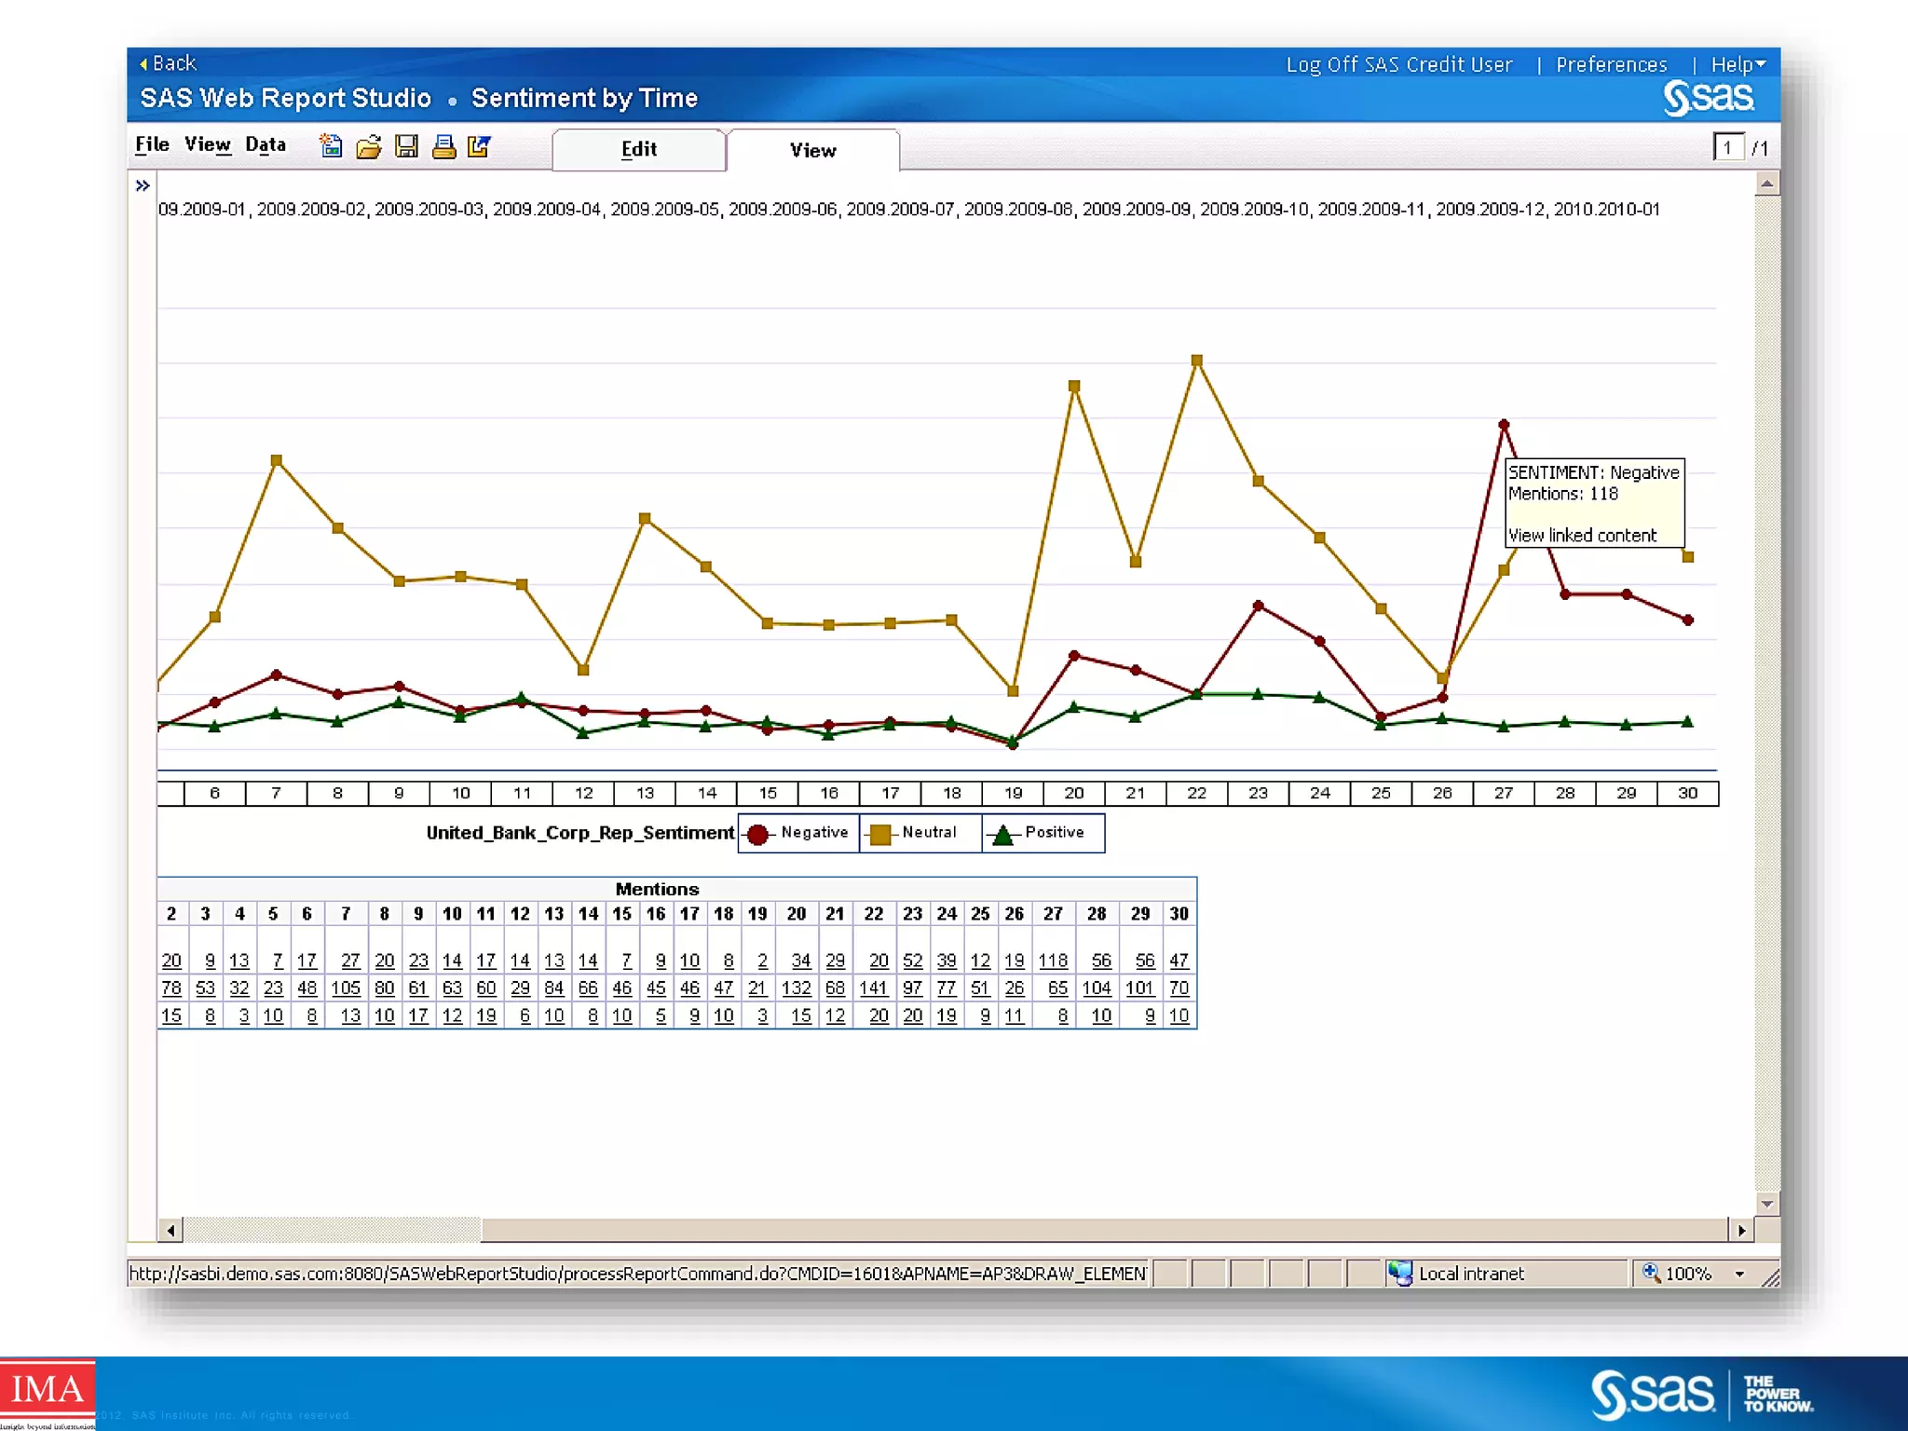The image size is (1908, 1431).
Task: Click the Print report icon
Action: click(443, 146)
